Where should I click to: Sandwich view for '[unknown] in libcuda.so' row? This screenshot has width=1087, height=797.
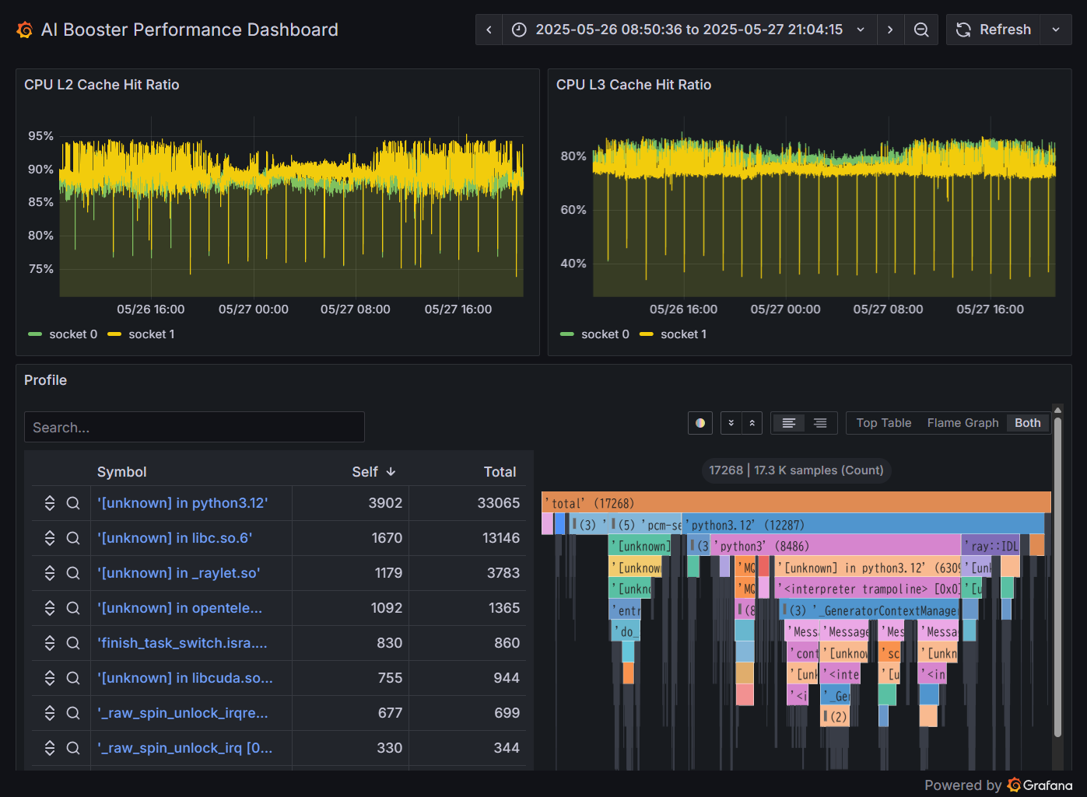50,678
